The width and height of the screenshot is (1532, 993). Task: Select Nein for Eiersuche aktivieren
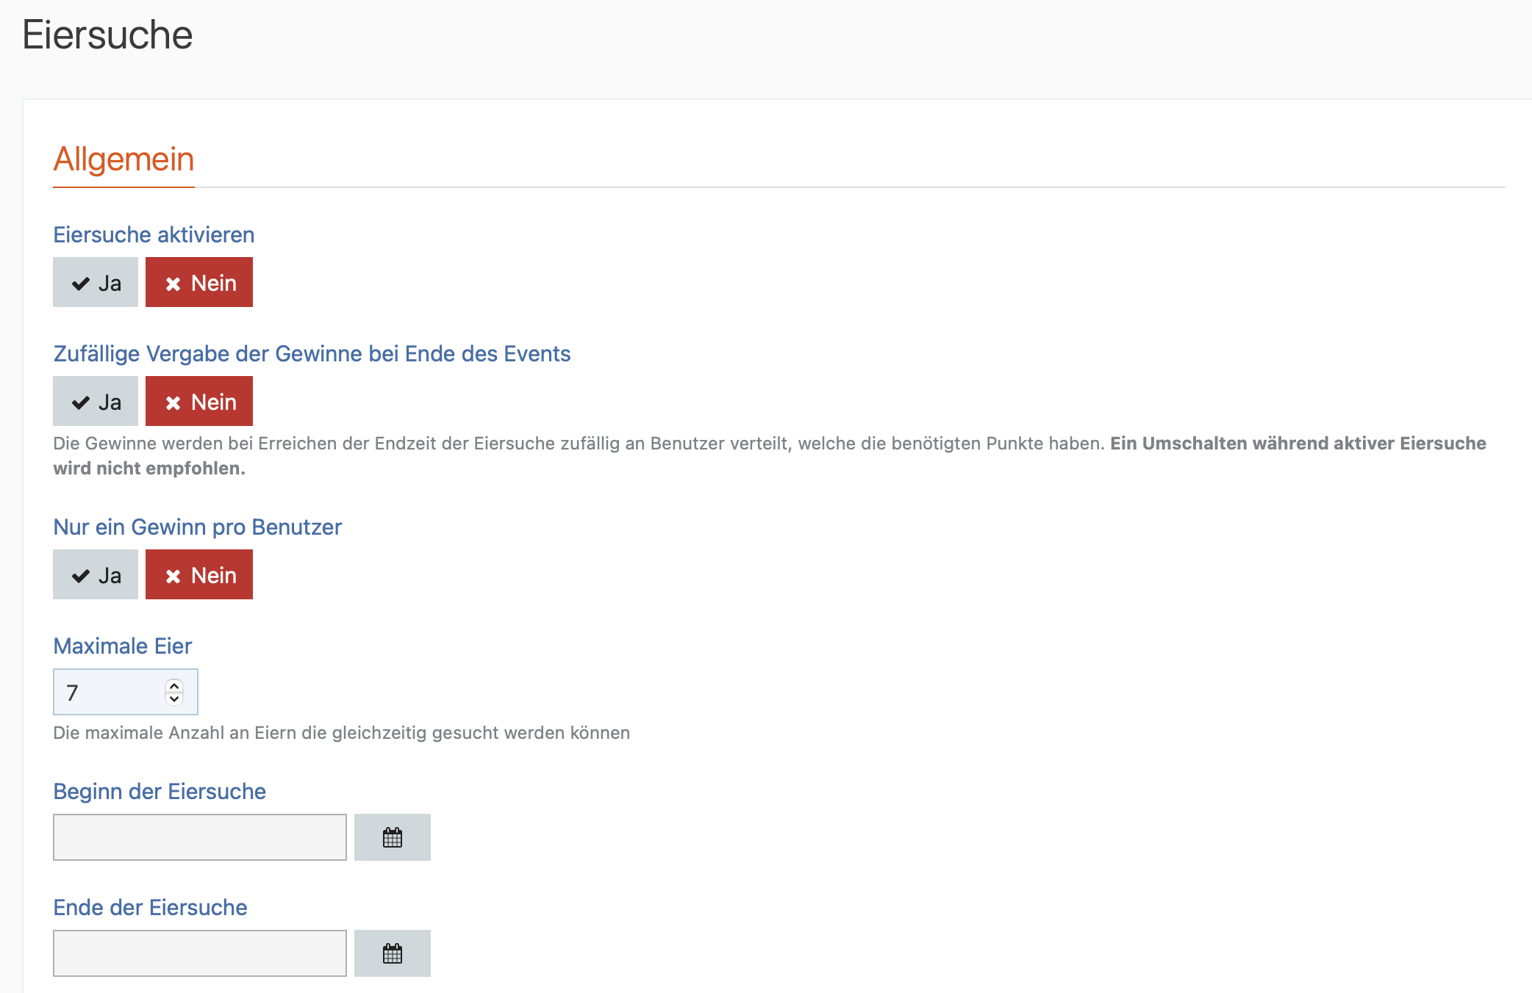click(x=199, y=283)
